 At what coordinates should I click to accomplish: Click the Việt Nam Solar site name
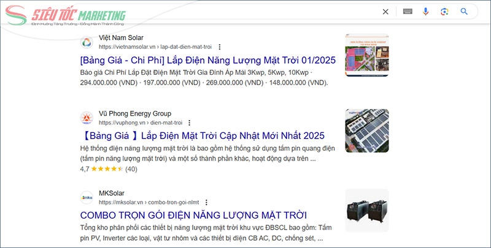coord(121,38)
